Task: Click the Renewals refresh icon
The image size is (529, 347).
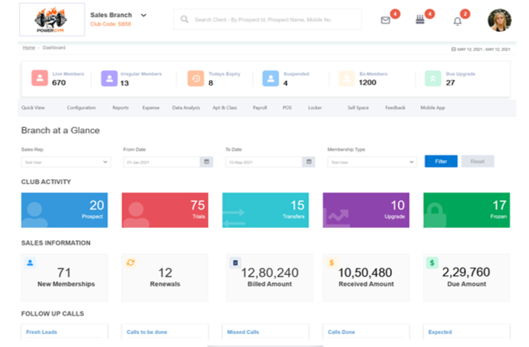Action: 130,262
